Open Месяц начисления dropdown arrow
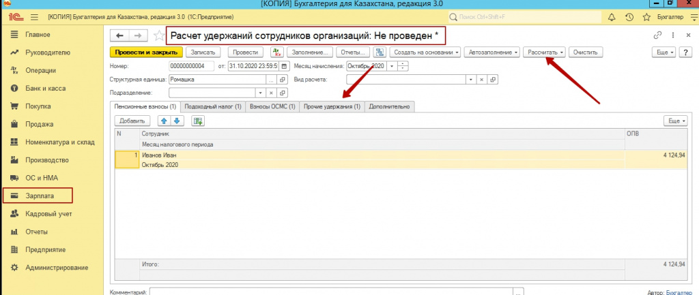 coord(392,66)
